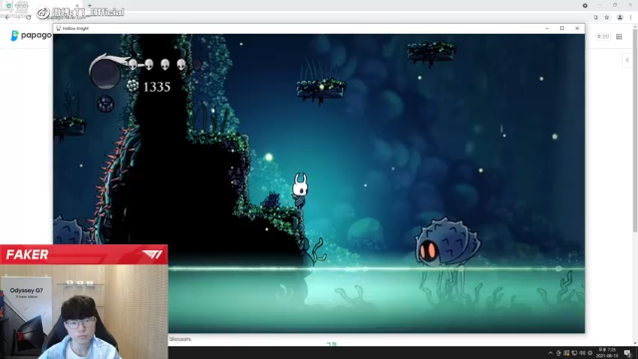Expand the hidden system tray icons chevron
This screenshot has width=638, height=359.
tap(550, 353)
